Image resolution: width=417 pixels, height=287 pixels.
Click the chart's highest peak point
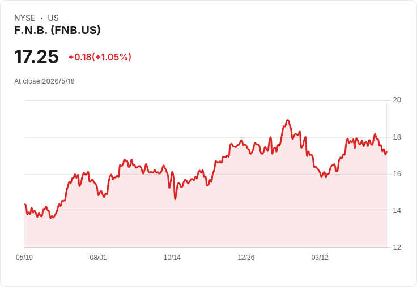click(287, 120)
